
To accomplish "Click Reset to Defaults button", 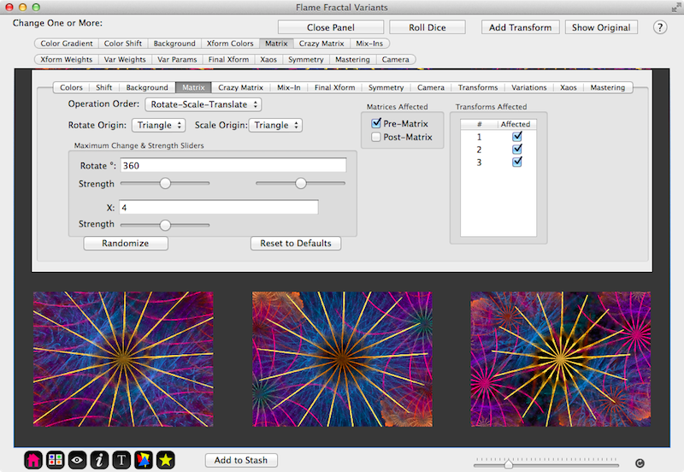I will point(296,243).
